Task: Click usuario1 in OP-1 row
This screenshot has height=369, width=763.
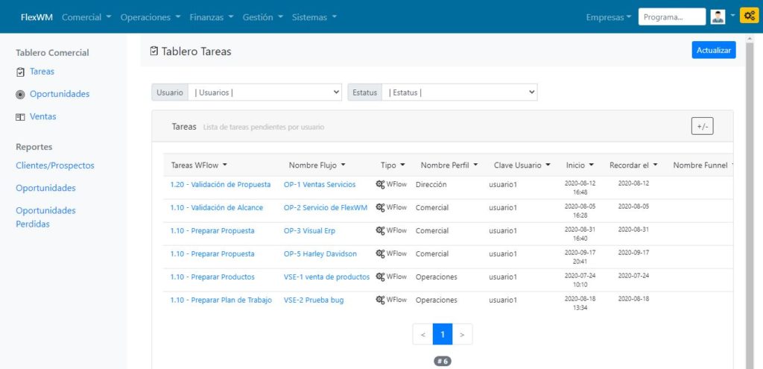Action: pyautogui.click(x=503, y=185)
